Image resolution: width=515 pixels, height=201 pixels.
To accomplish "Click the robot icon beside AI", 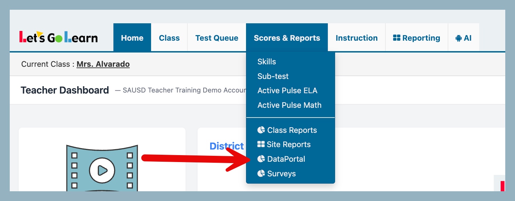I will click(459, 38).
